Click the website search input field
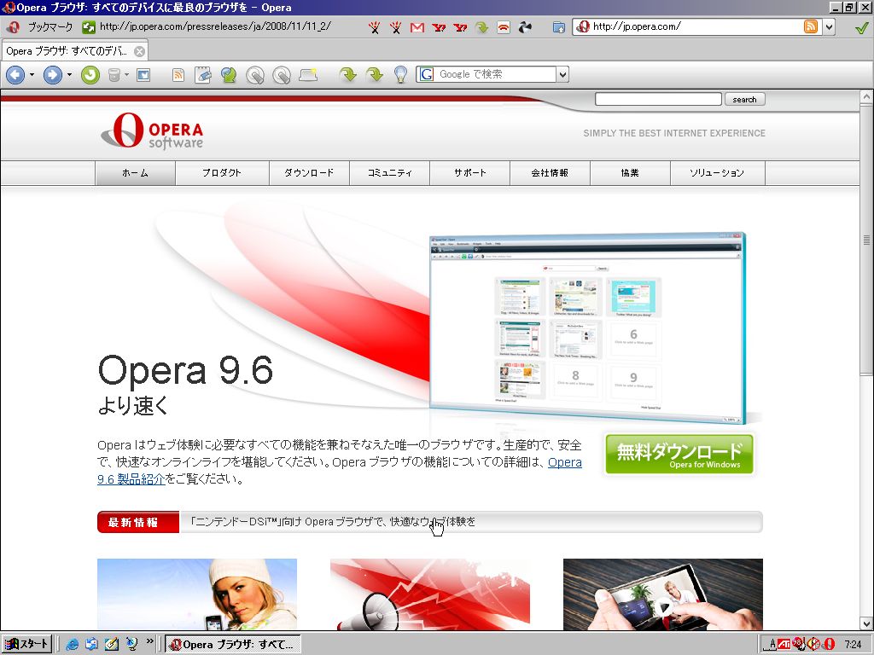The image size is (874, 655). (658, 99)
